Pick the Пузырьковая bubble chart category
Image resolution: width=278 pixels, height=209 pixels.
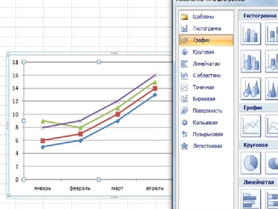click(207, 135)
